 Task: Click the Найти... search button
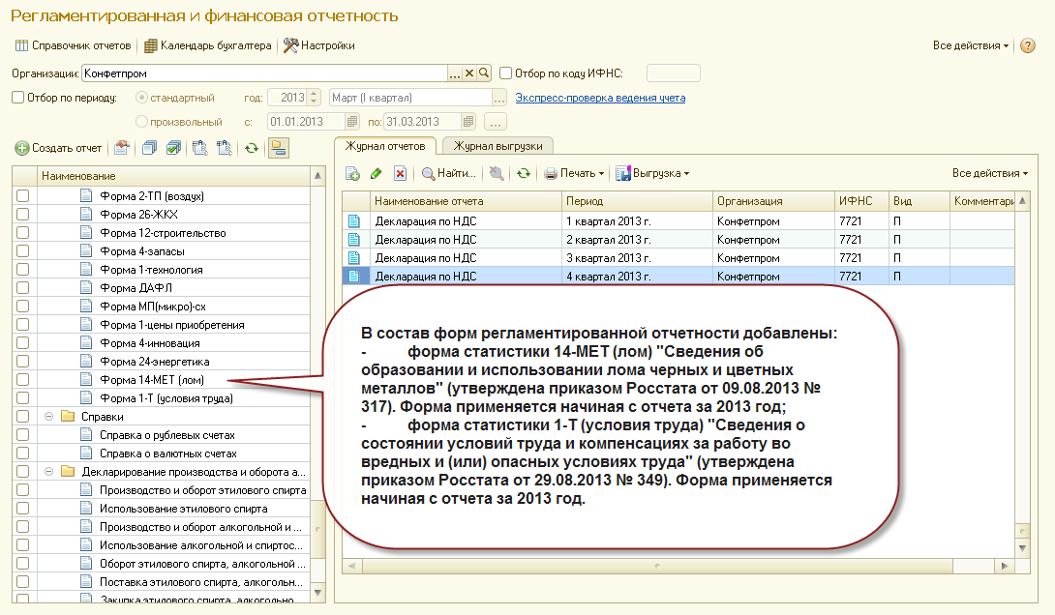click(x=448, y=174)
